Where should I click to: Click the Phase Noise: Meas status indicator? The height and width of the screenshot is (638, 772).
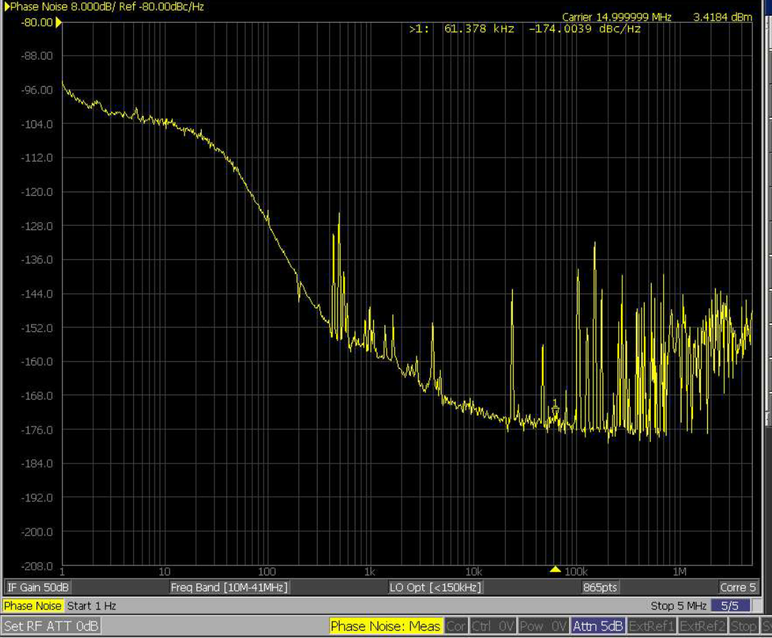tap(385, 626)
